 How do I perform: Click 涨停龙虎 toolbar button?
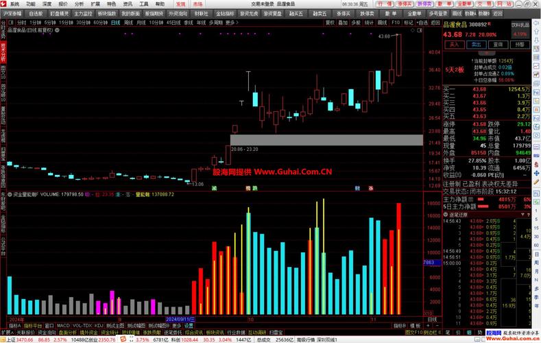(249, 13)
